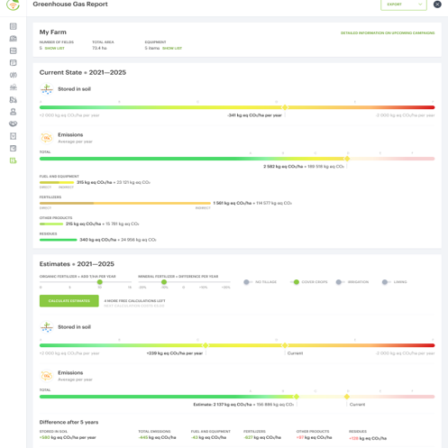Click Estimates Emissions CO2 cloud icon
448x448 pixels.
point(47,376)
